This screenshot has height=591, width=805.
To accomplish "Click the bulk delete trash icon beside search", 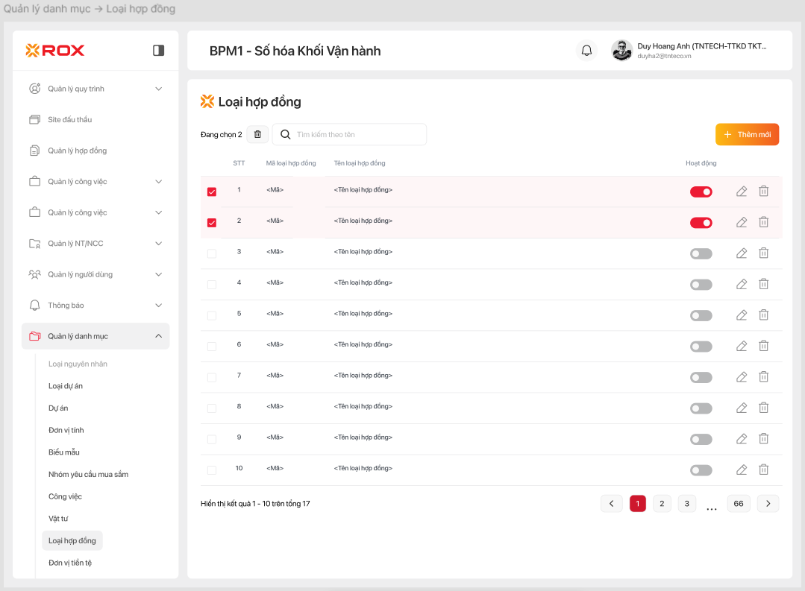I will click(x=257, y=134).
